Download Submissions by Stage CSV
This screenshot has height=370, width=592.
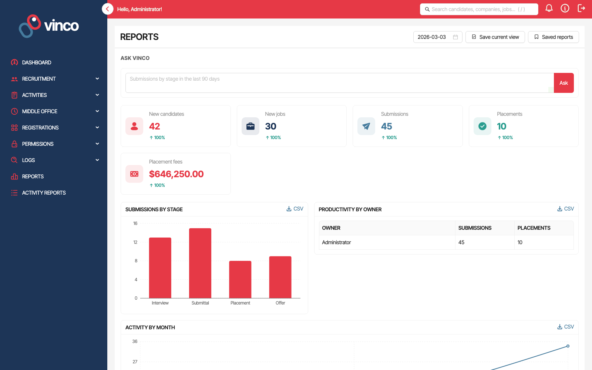tap(295, 209)
